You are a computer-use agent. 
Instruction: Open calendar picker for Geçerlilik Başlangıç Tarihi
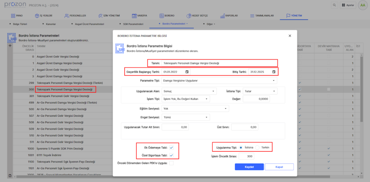(187, 72)
